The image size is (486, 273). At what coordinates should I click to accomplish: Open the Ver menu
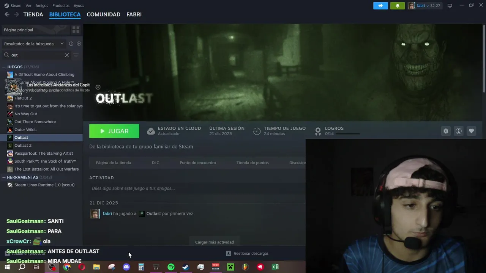(x=28, y=6)
